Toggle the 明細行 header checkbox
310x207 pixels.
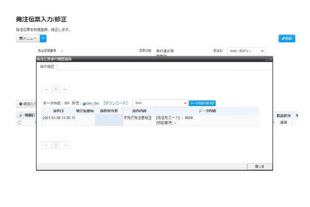tap(21, 115)
